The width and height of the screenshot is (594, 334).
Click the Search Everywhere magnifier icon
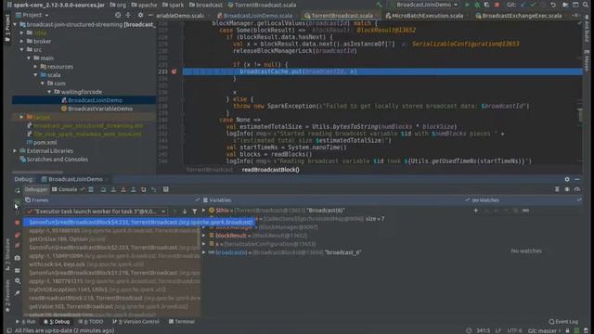[586, 5]
